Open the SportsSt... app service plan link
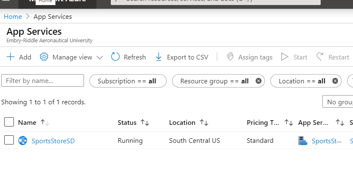 coord(327,141)
